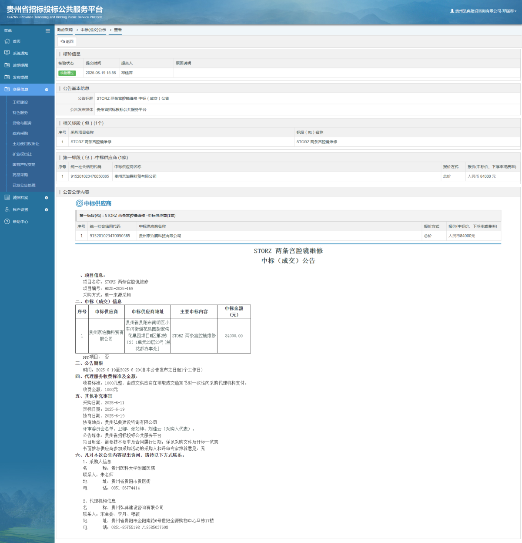
Task: Click the green 核验通过 status badge
Action: (x=67, y=73)
